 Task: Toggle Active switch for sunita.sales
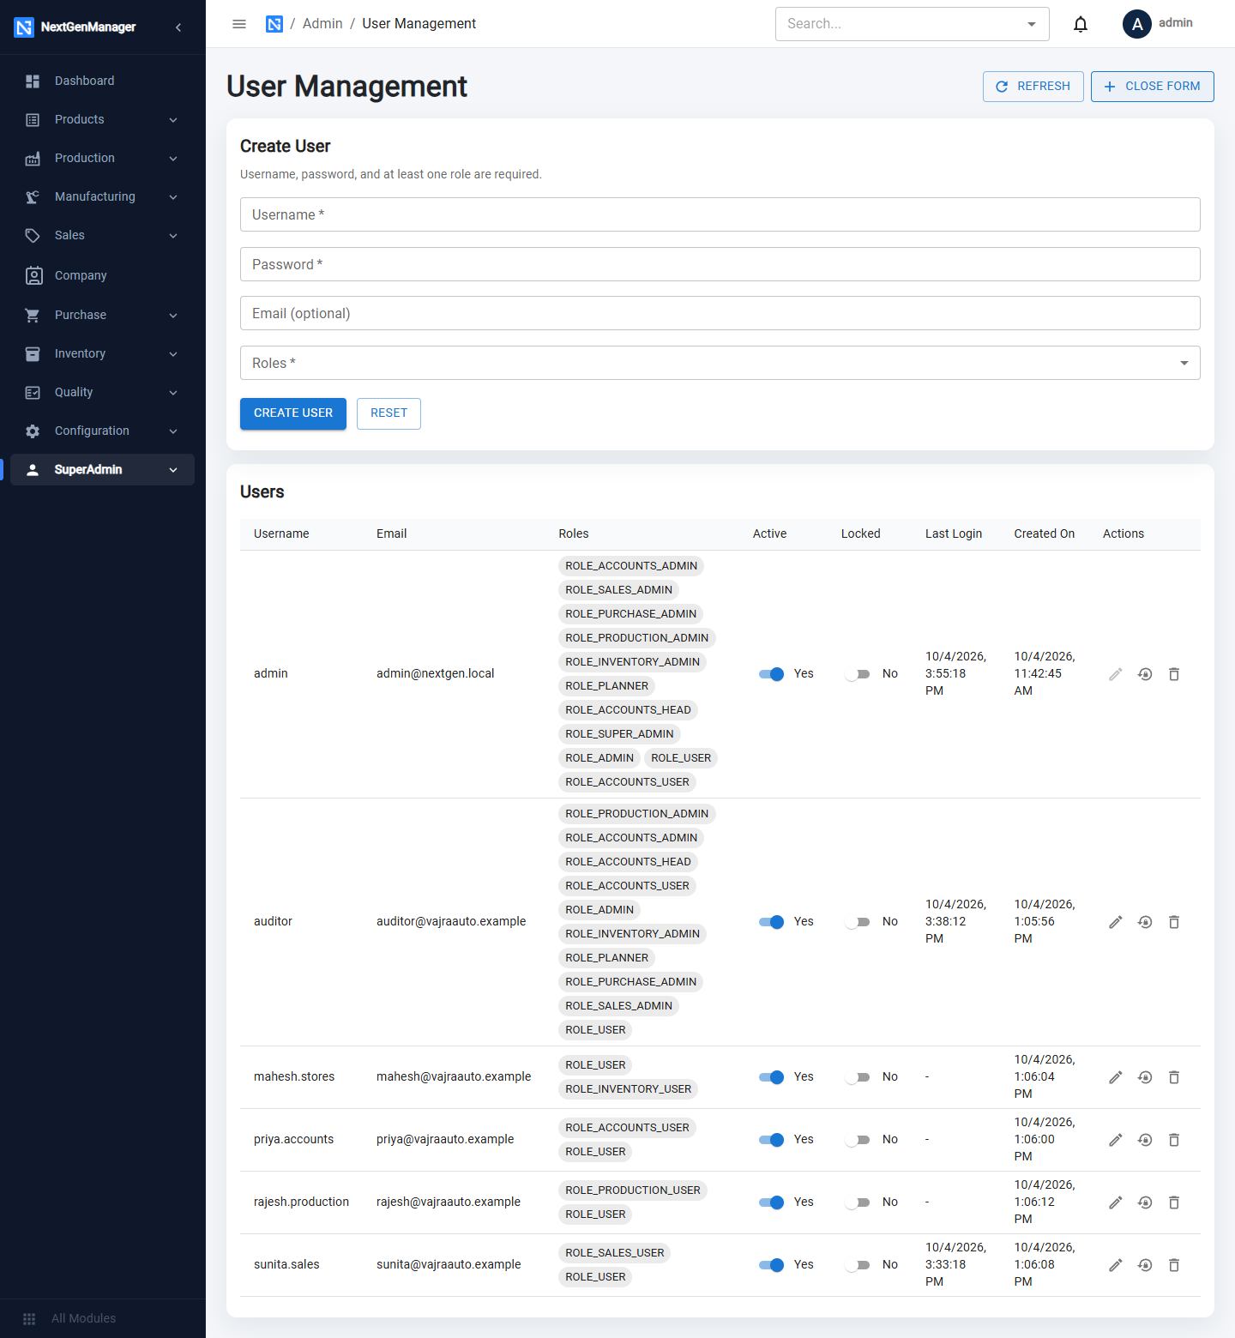point(771,1265)
